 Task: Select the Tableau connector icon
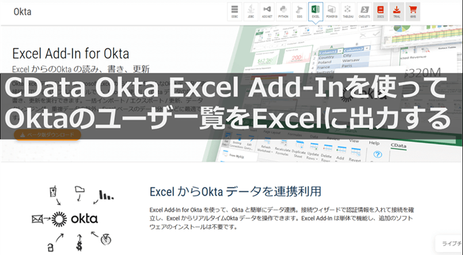click(x=348, y=12)
